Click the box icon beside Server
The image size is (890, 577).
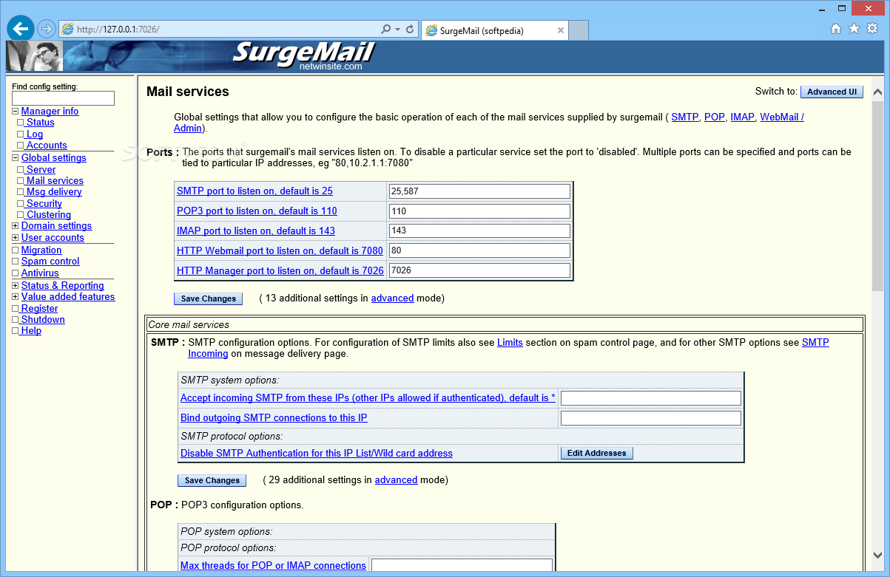tap(21, 170)
